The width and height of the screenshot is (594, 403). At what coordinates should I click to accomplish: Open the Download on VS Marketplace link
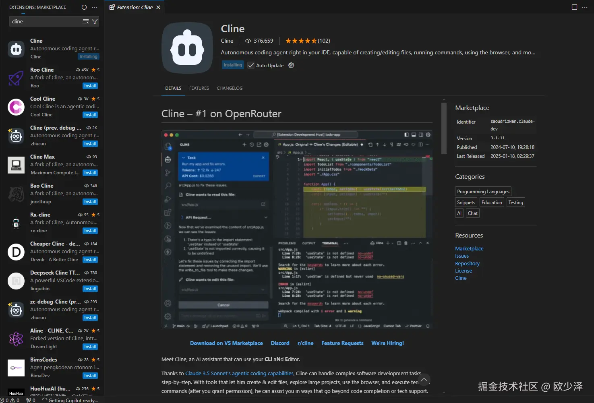pyautogui.click(x=226, y=343)
